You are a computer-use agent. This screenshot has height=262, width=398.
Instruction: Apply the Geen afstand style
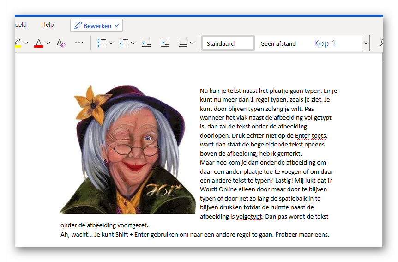pos(278,43)
